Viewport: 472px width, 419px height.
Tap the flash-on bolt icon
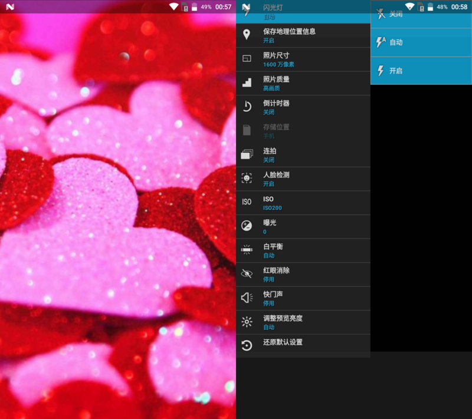381,71
